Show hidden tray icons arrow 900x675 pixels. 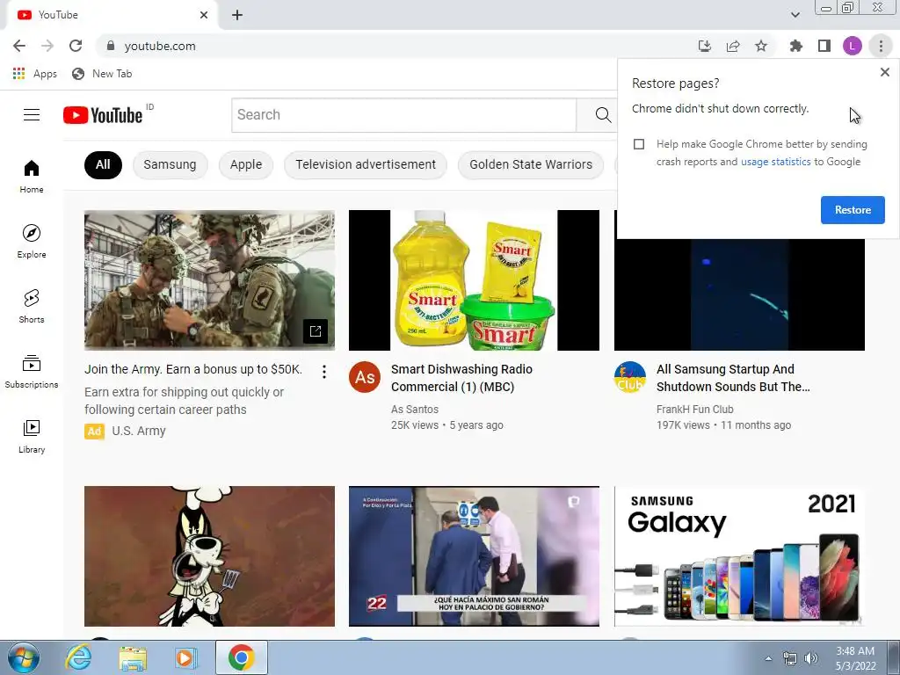(768, 658)
